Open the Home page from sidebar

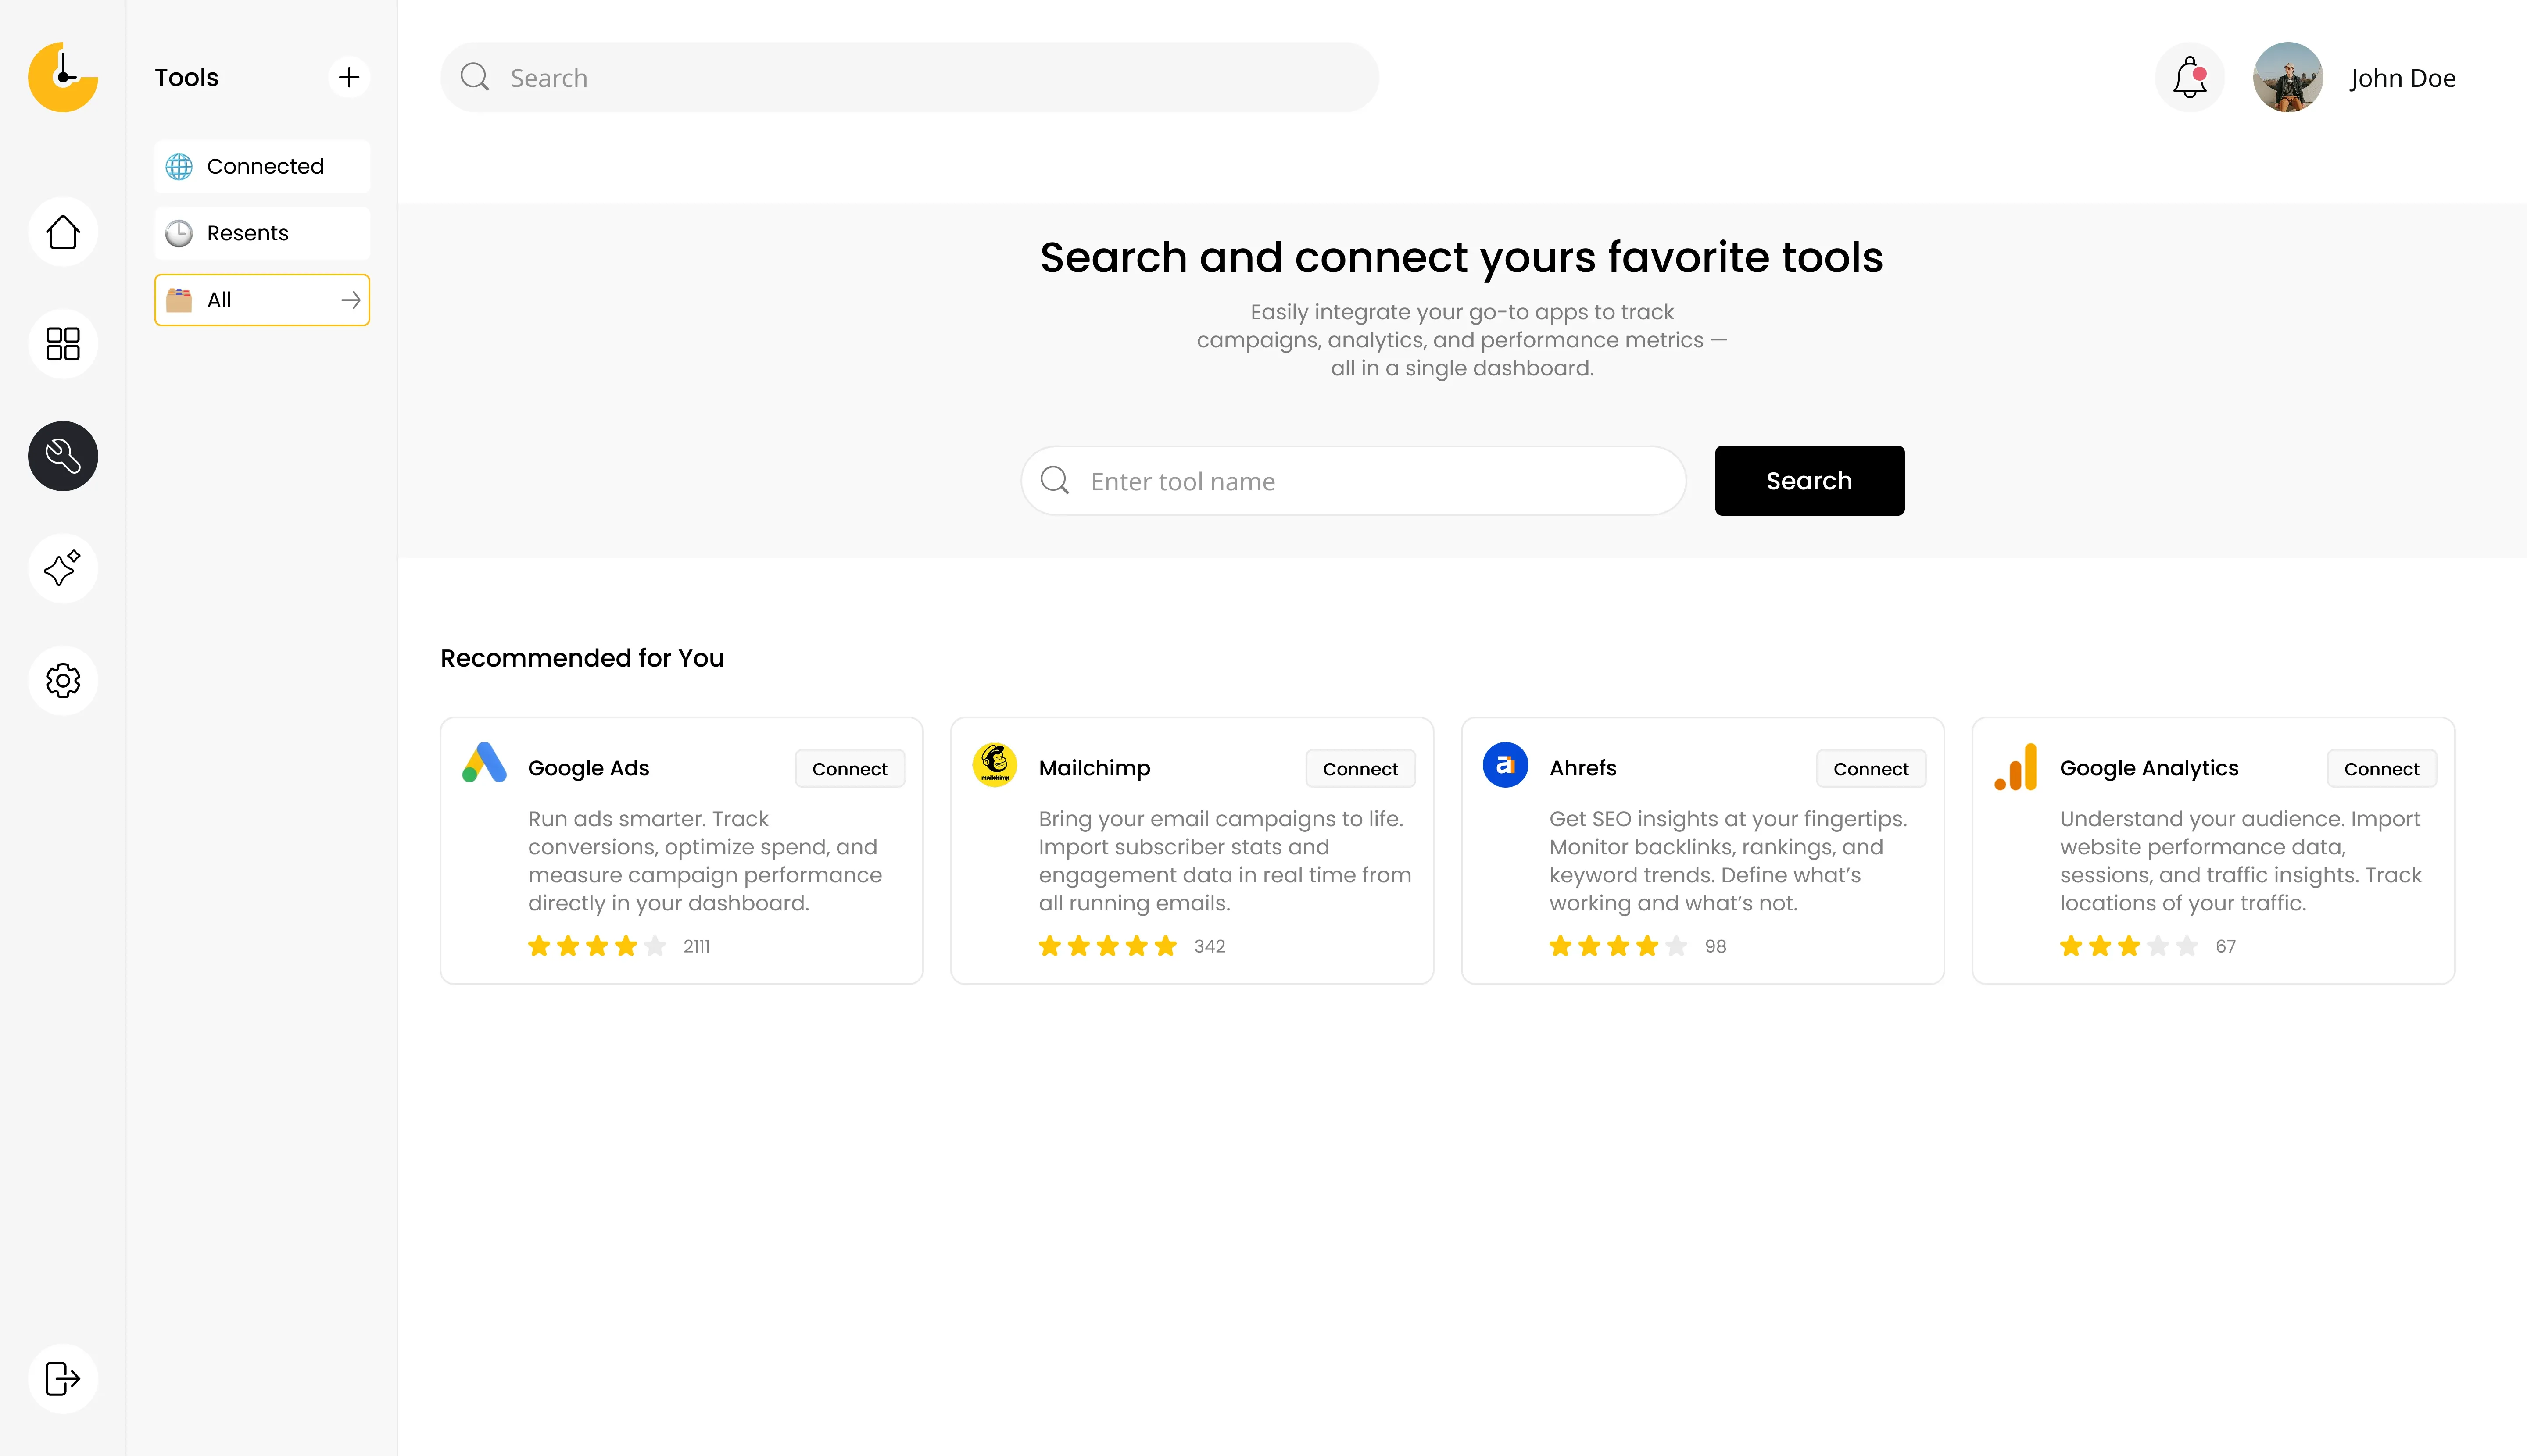(x=63, y=232)
